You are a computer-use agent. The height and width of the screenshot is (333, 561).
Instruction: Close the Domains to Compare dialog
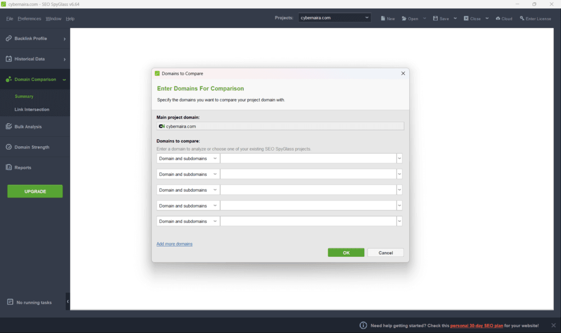(x=403, y=73)
